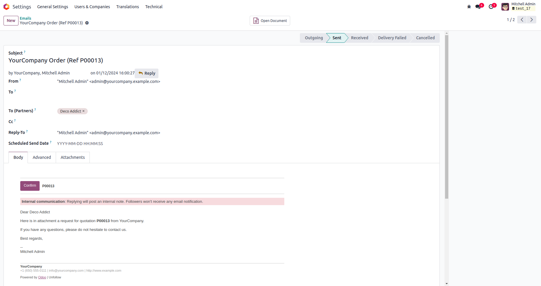Go to next record arrow
The width and height of the screenshot is (541, 286).
tap(532, 20)
